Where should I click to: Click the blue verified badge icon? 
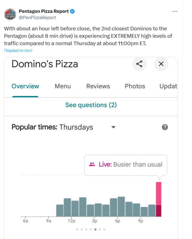pyautogui.click(x=72, y=11)
